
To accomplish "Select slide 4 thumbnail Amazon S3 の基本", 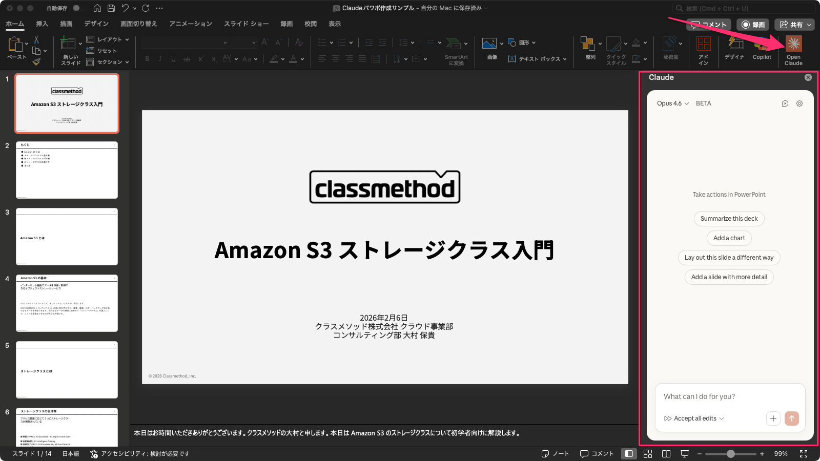I will [x=67, y=303].
